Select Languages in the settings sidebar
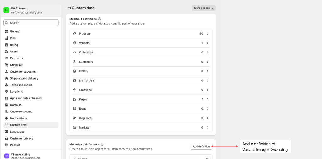This screenshot has width=322, height=159. 17,132
